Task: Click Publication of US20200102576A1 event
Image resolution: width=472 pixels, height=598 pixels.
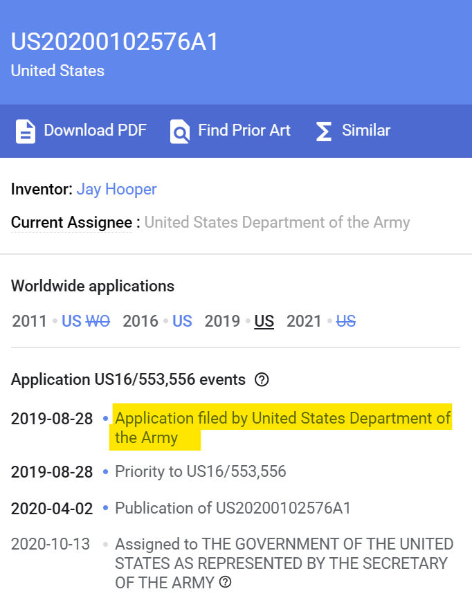Action: click(233, 509)
